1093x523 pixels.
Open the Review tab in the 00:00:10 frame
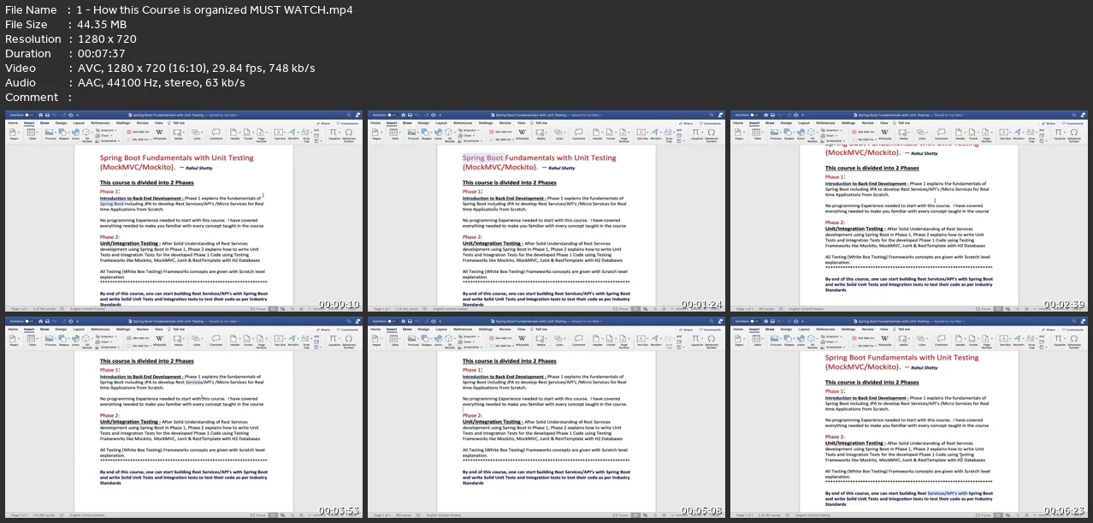click(143, 122)
